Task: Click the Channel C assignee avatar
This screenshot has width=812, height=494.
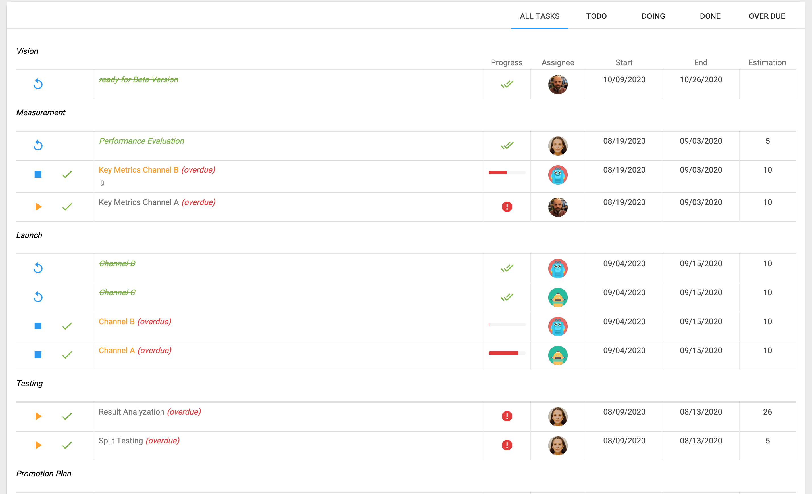Action: pyautogui.click(x=558, y=297)
